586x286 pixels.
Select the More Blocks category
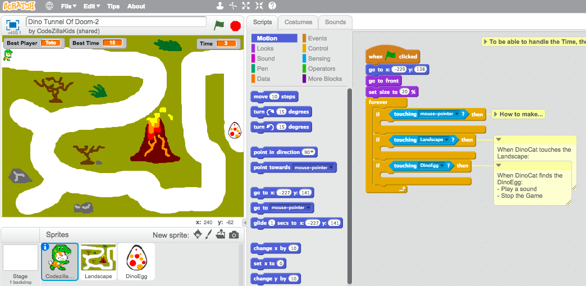(x=324, y=79)
